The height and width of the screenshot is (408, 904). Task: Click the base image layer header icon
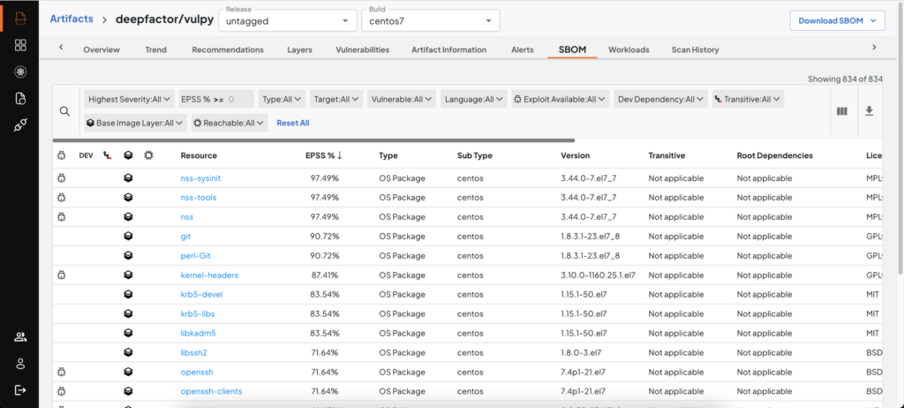pyautogui.click(x=128, y=155)
